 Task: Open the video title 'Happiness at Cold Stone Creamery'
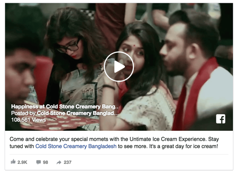(65, 107)
